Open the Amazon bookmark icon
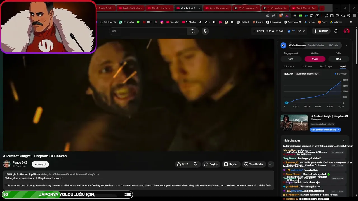Viewport: 358px width, 201px height. (x=226, y=22)
